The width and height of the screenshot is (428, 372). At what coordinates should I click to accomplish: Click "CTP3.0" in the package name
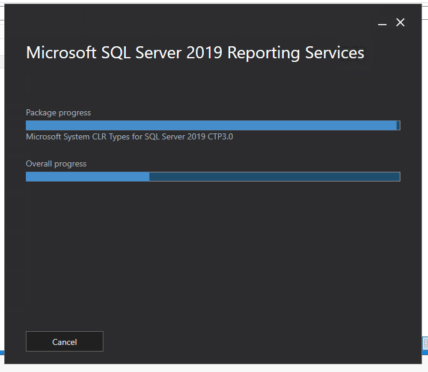click(x=219, y=136)
